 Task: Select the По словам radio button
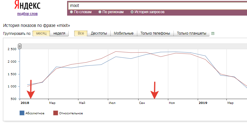pyautogui.click(x=71, y=12)
